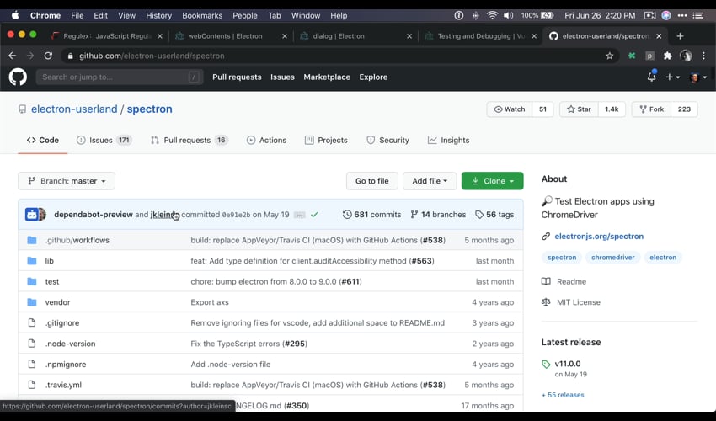Click the .gitignore file icon
716x421 pixels.
[32, 322]
